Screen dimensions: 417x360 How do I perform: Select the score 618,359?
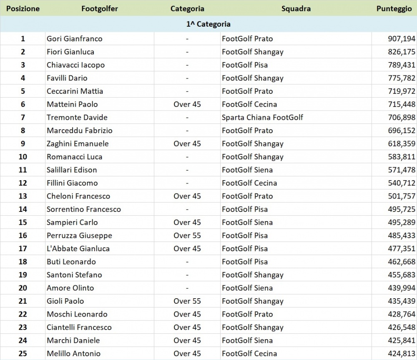click(402, 143)
